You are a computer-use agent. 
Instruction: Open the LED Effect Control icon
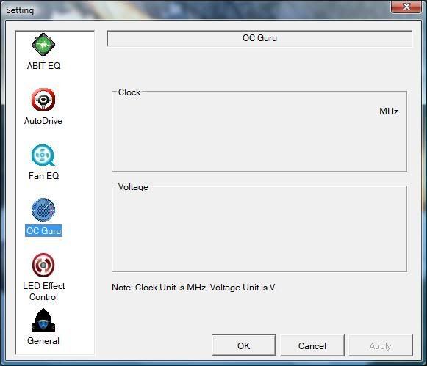pos(43,265)
